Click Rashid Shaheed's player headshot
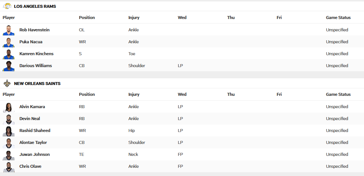 tap(9, 131)
